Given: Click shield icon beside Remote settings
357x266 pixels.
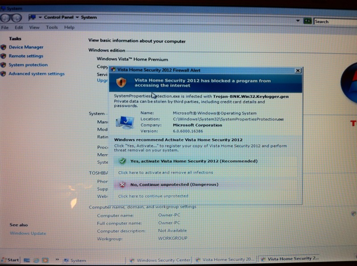Looking at the screenshot, I should click(3, 56).
